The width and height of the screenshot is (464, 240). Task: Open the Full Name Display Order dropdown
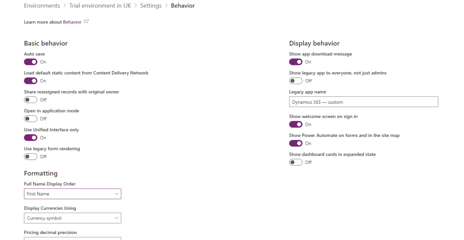73,194
